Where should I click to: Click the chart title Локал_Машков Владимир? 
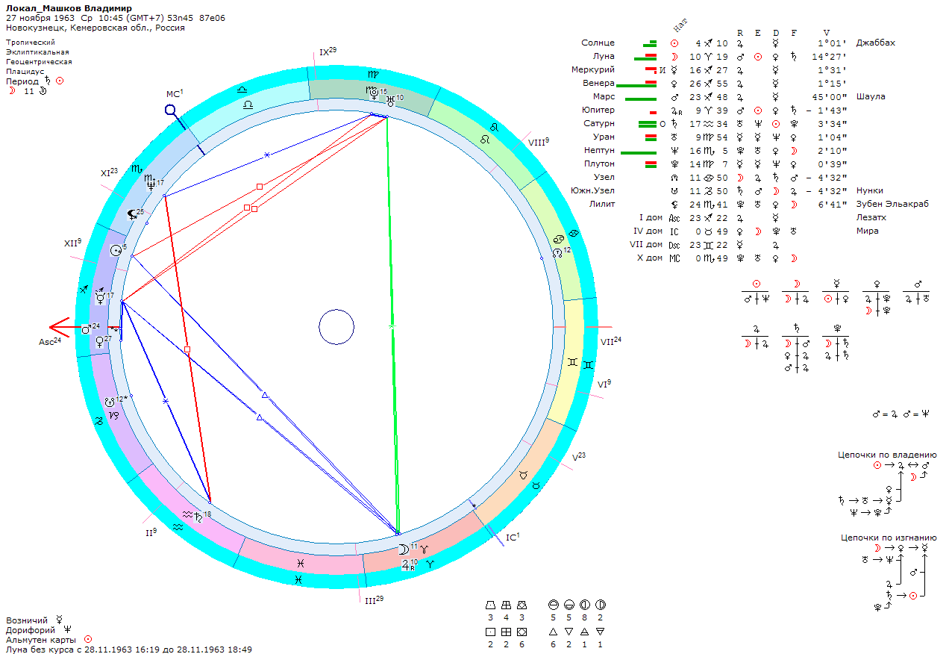(x=69, y=7)
